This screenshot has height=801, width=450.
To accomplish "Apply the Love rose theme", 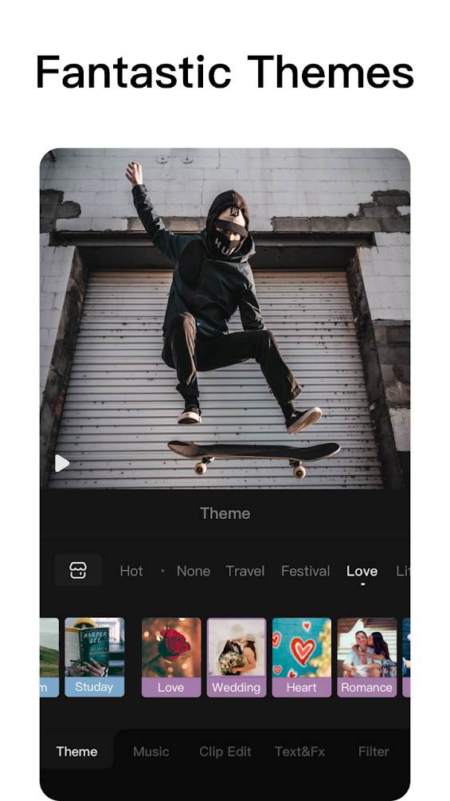I will pos(171,657).
